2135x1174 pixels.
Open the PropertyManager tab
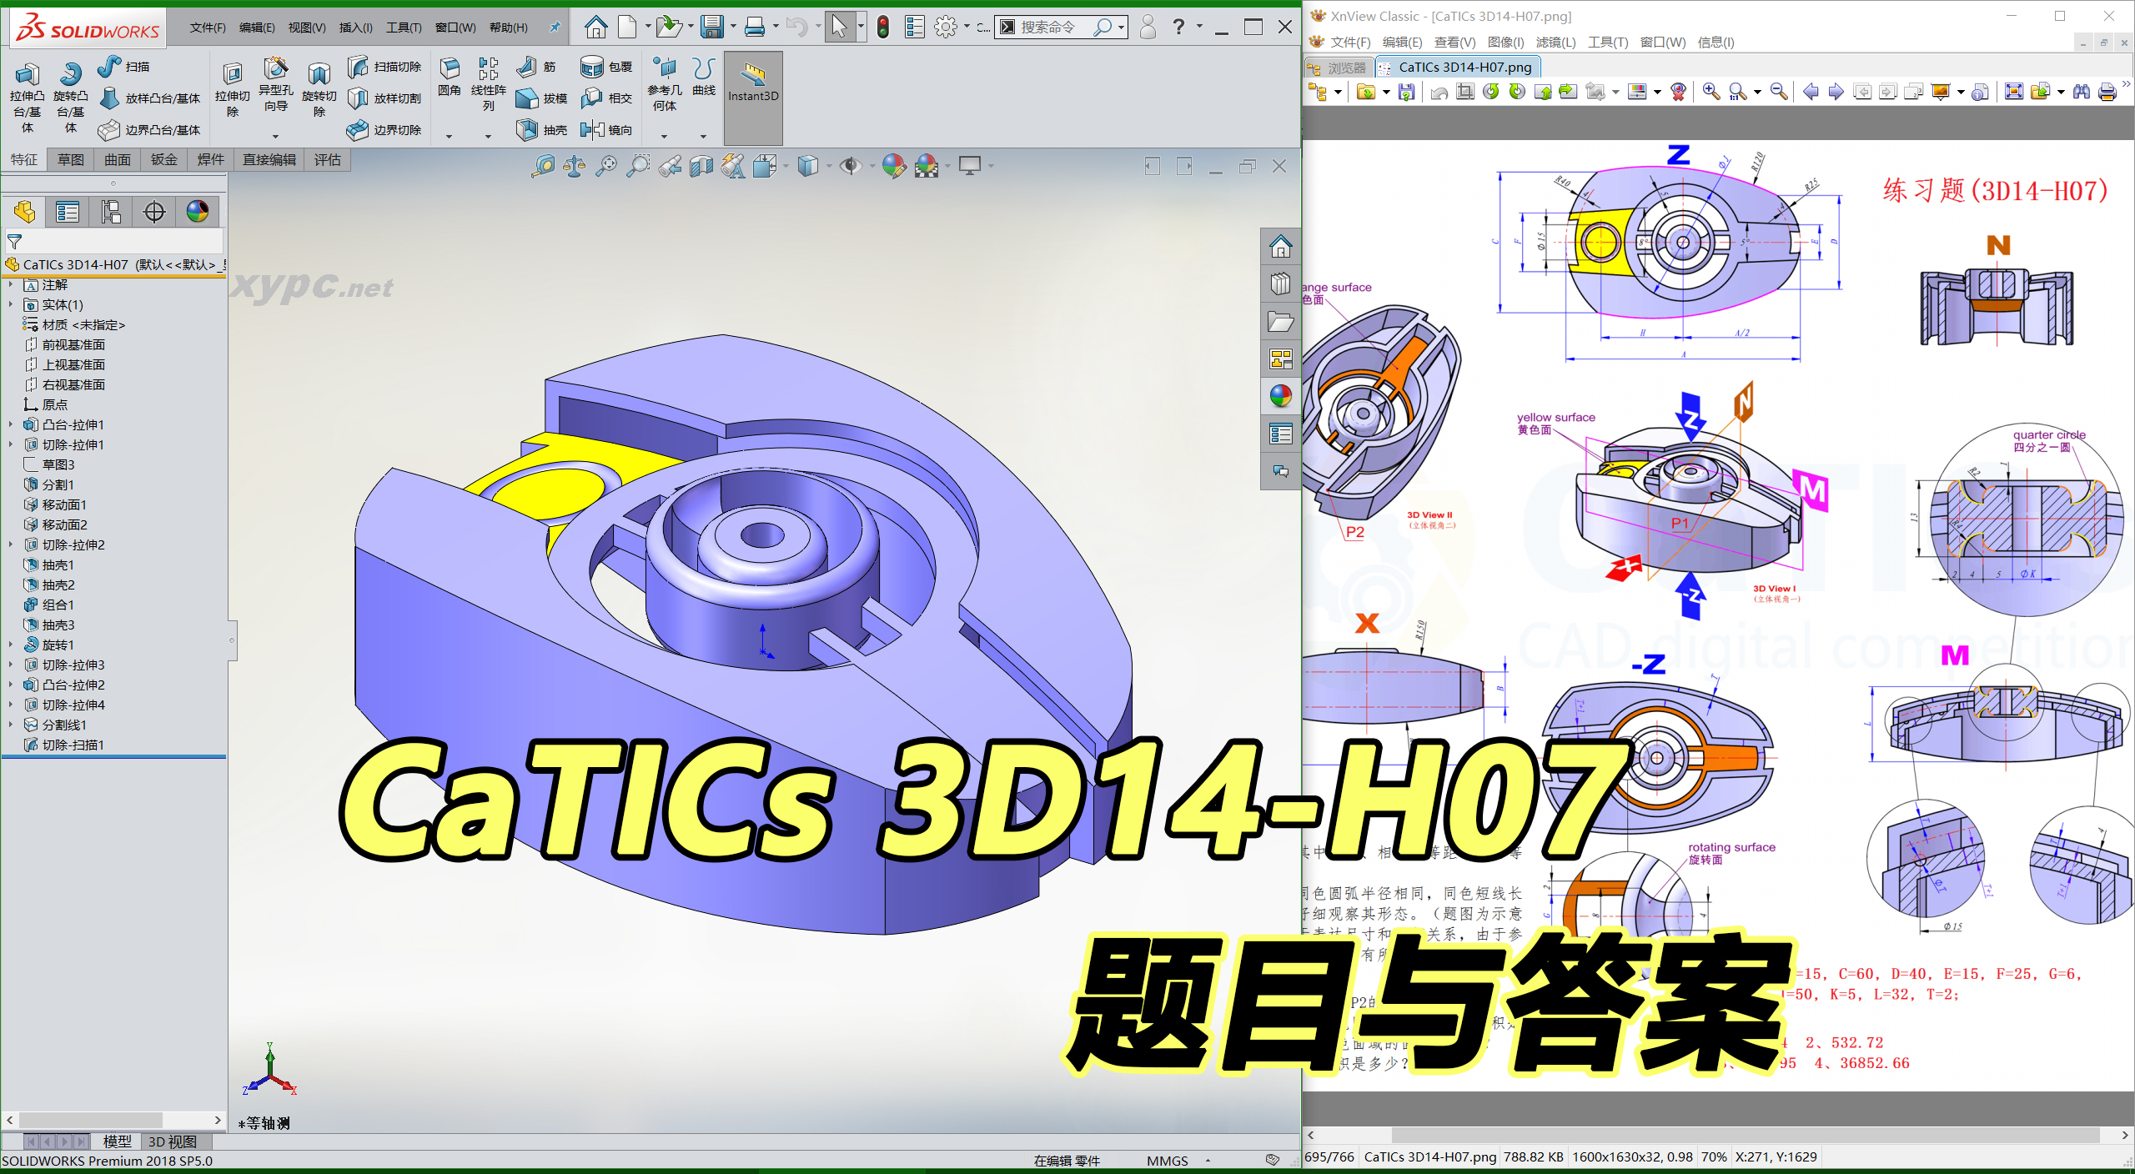pos(68,212)
